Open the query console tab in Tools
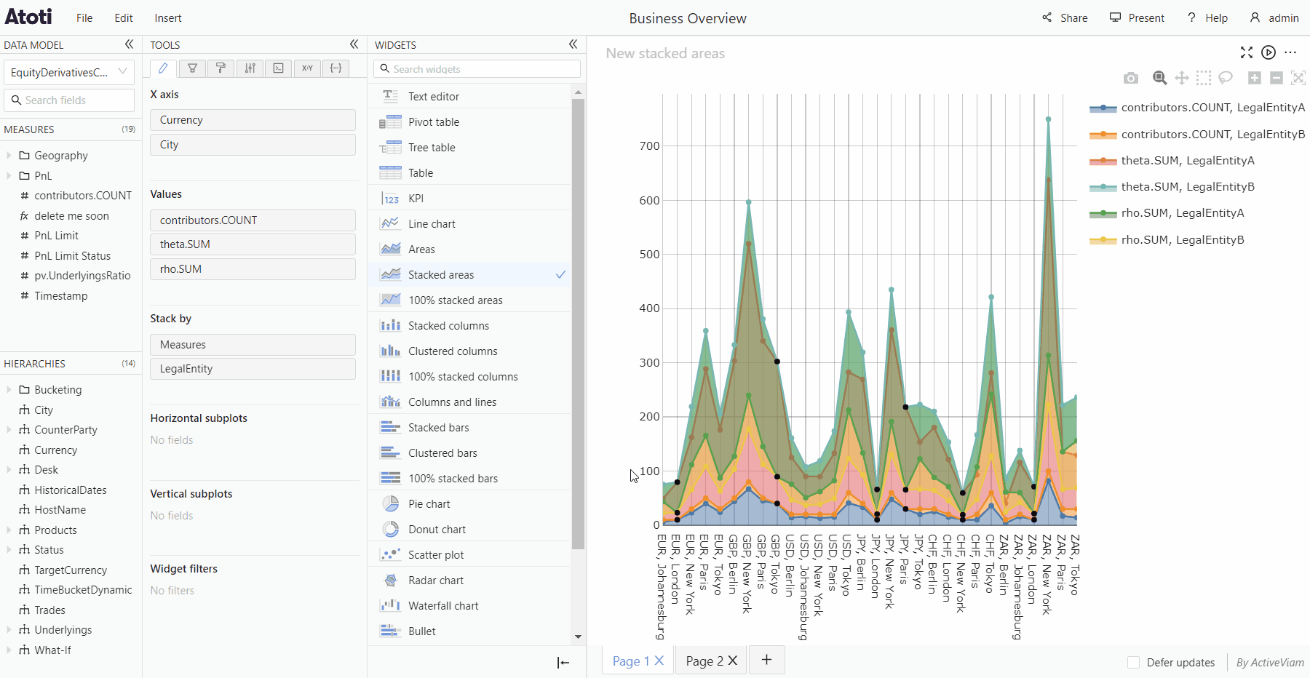Image resolution: width=1310 pixels, height=678 pixels. [x=278, y=68]
